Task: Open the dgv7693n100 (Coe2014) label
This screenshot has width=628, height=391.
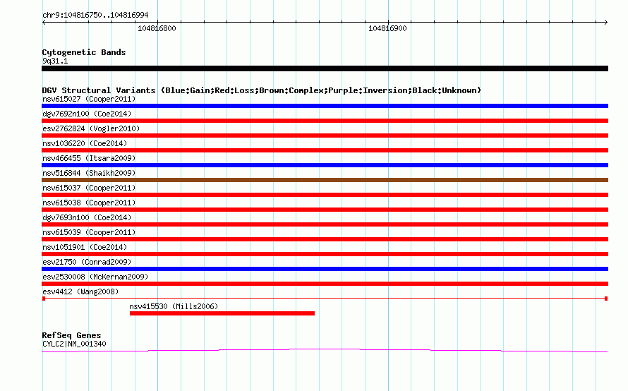Action: [87, 217]
